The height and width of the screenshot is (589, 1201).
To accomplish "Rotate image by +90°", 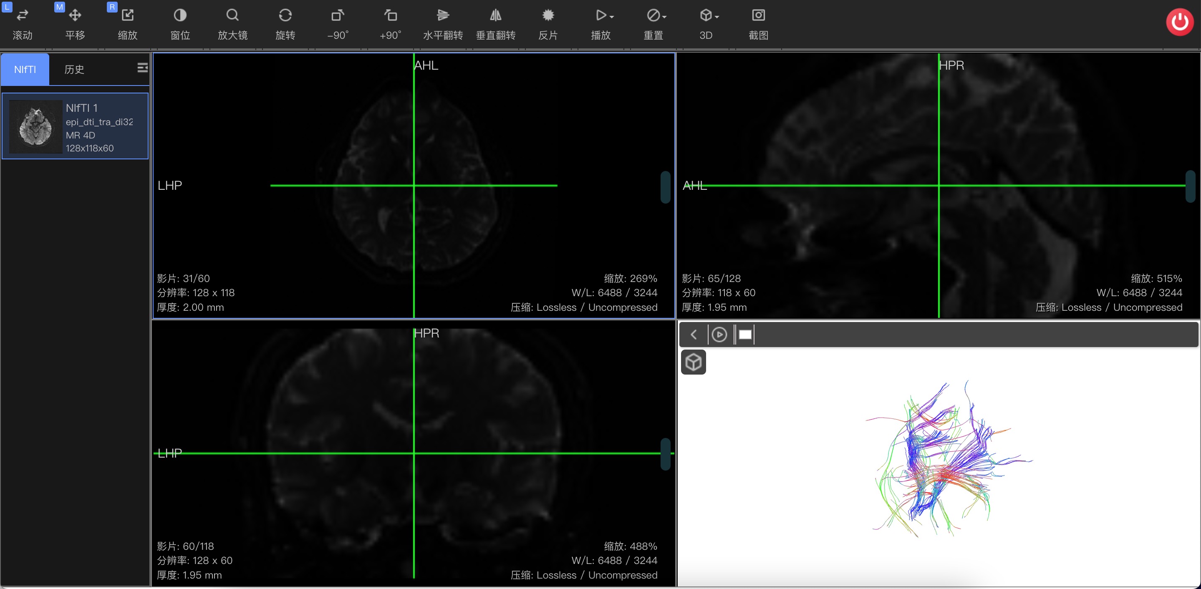I will coord(390,24).
